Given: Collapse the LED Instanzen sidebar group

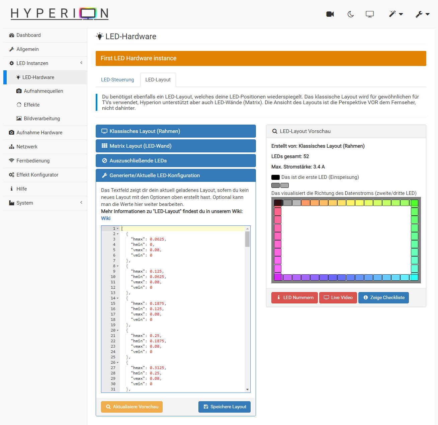Looking at the screenshot, I should coord(45,63).
